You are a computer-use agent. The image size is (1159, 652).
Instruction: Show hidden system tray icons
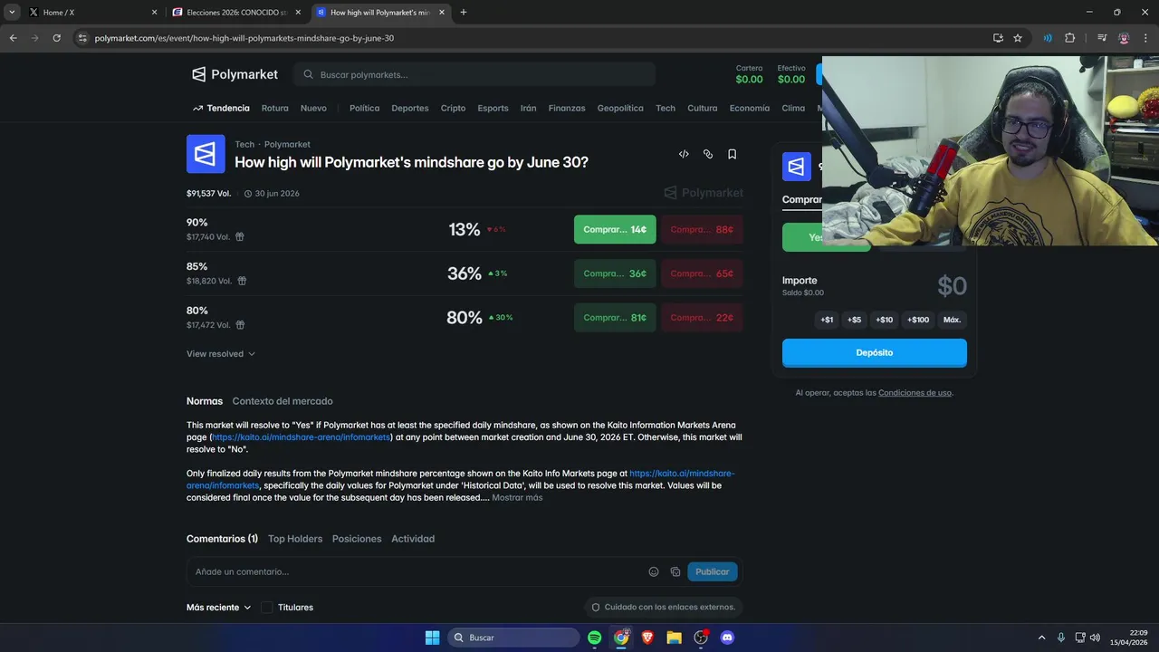click(x=1041, y=638)
